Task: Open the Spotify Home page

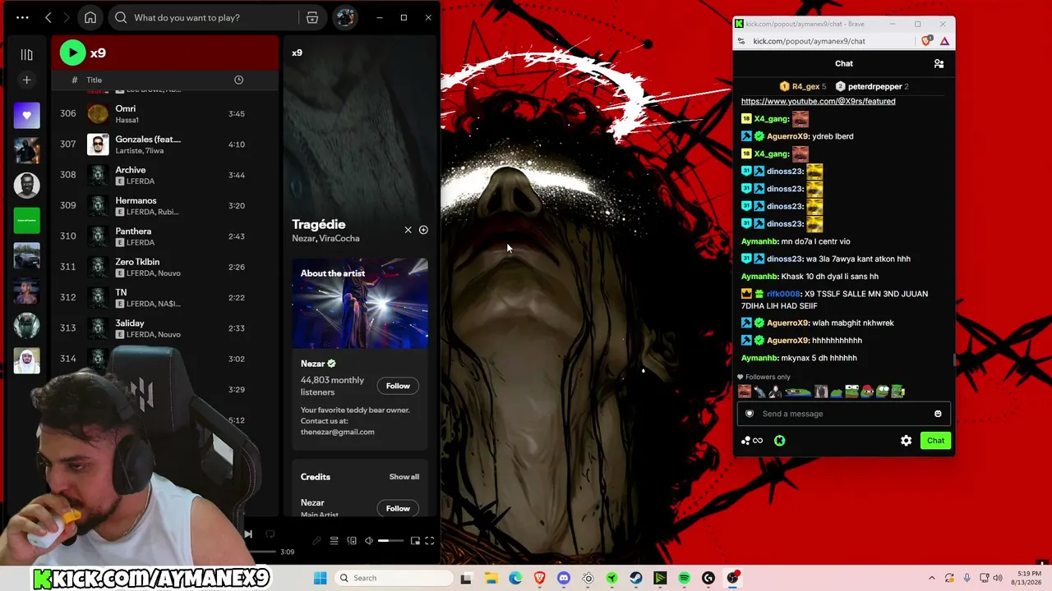Action: [90, 17]
